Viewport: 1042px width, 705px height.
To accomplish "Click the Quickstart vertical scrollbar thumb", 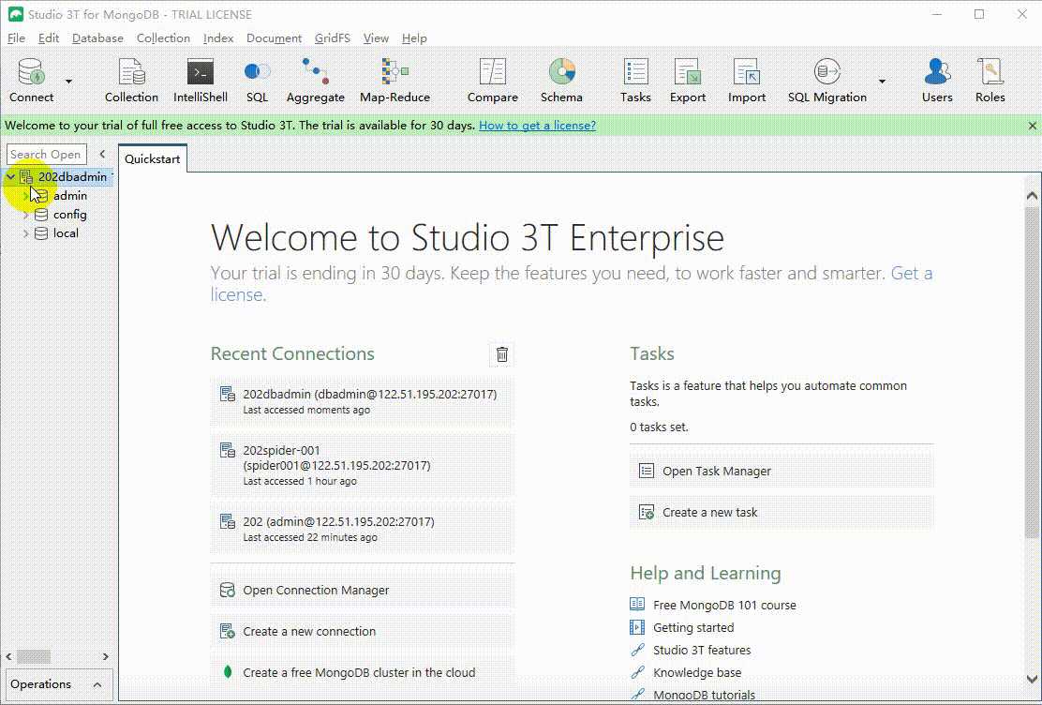I will point(1032,372).
